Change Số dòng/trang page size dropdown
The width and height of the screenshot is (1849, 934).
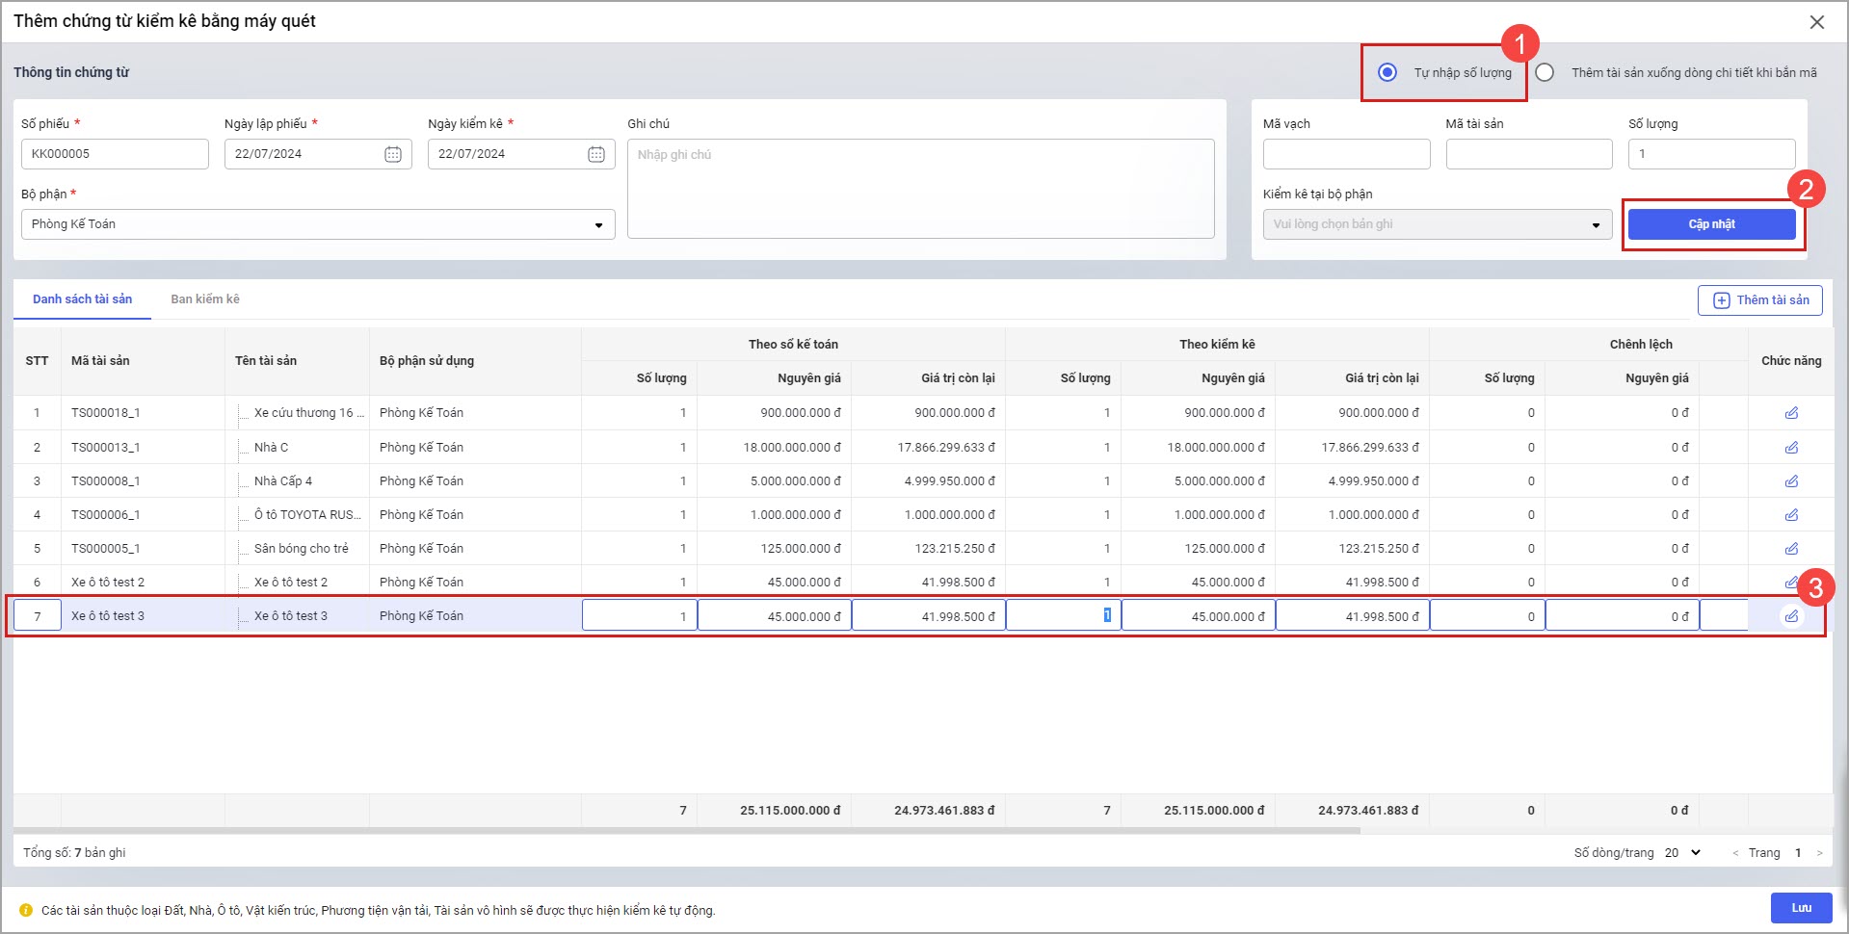(x=1683, y=853)
